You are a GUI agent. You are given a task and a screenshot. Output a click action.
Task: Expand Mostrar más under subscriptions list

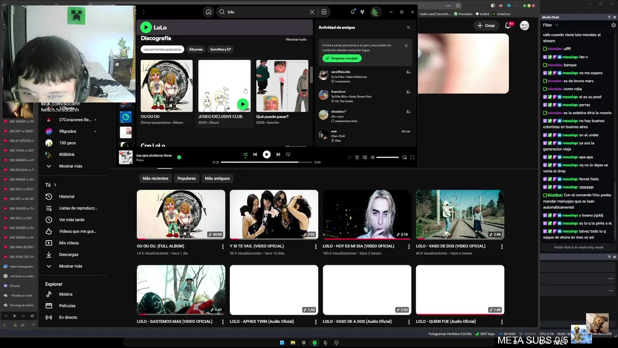click(x=70, y=166)
